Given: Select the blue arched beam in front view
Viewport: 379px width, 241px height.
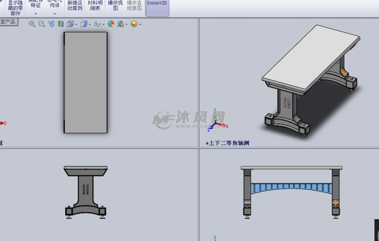Looking at the screenshot, I should (292, 188).
